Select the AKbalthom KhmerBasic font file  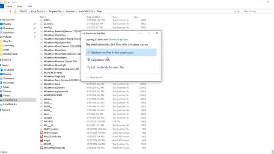click(x=55, y=50)
